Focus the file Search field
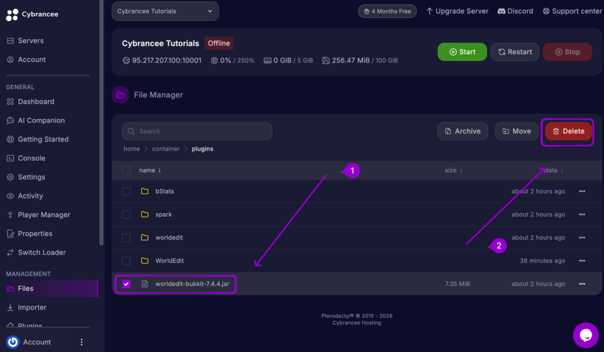 coord(197,131)
